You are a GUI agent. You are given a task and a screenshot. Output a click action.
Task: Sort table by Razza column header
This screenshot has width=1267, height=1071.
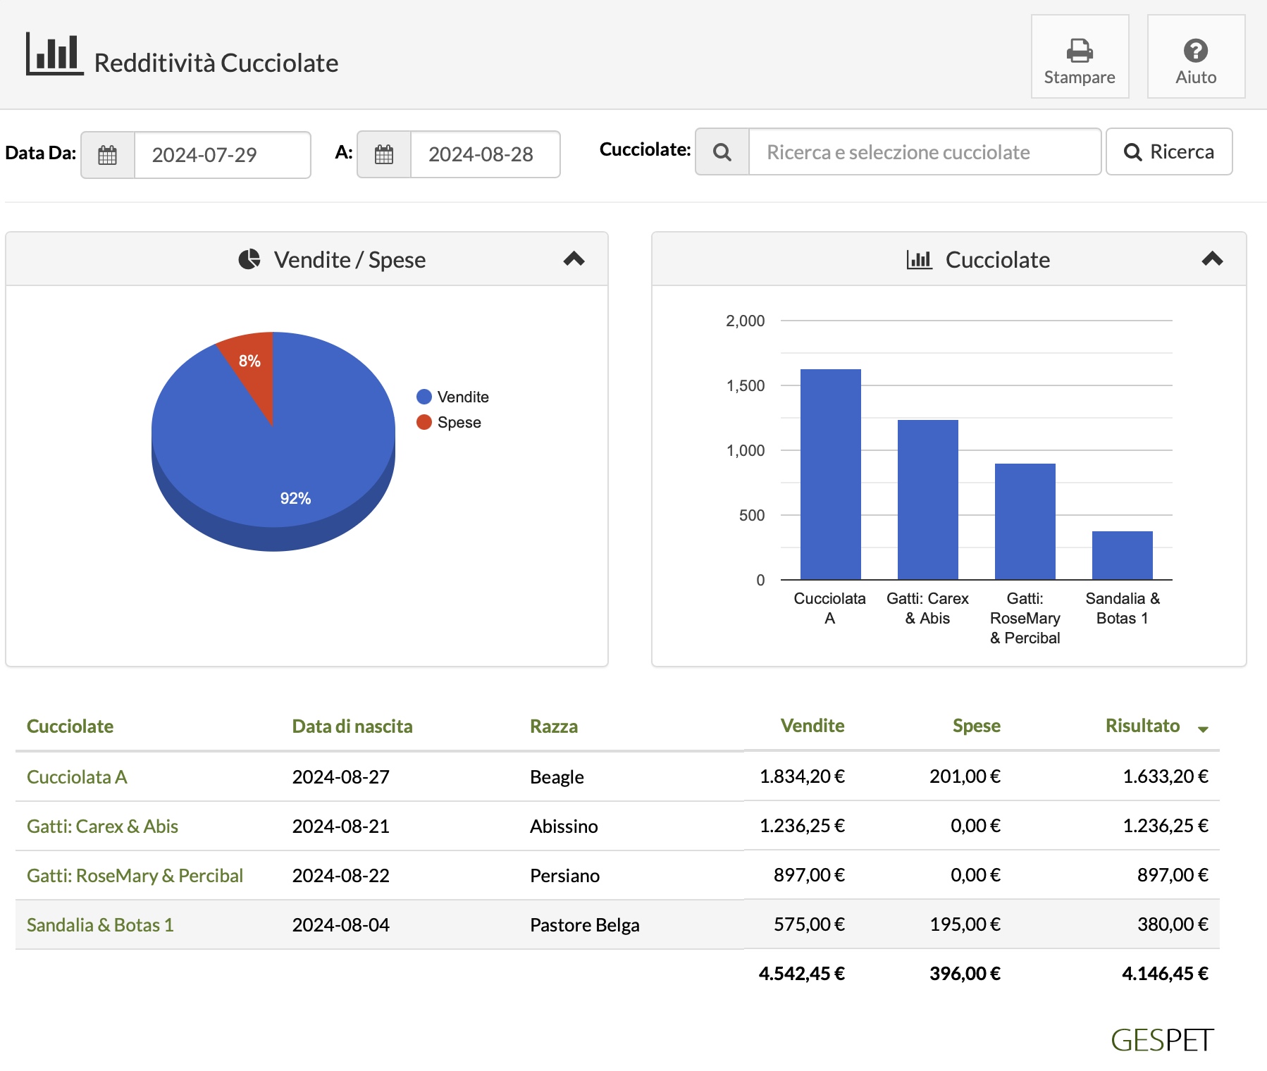pyautogui.click(x=554, y=726)
